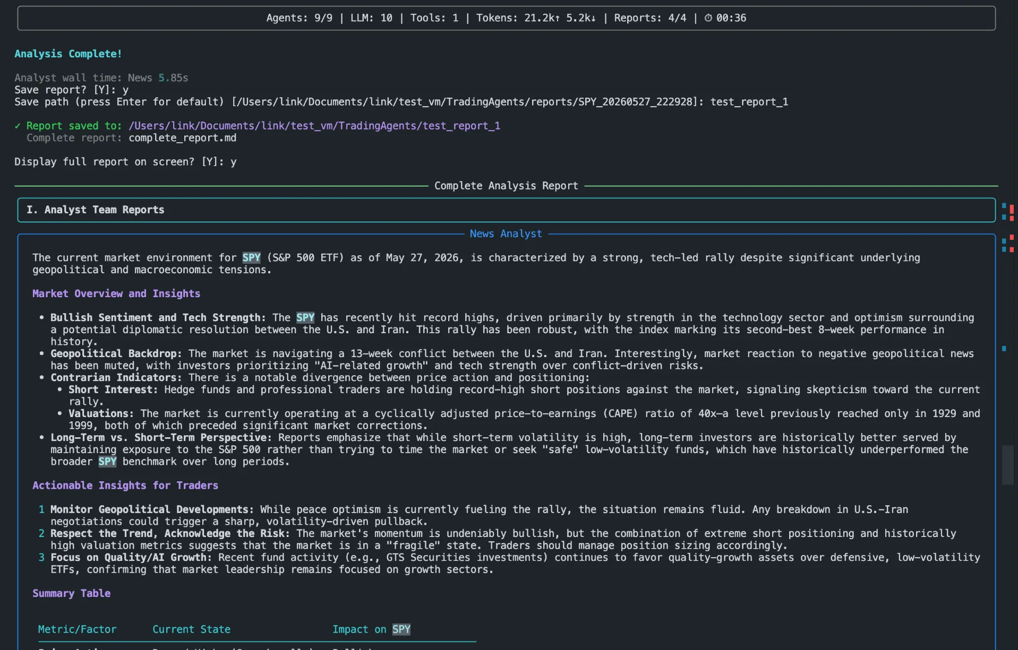
Task: Click the complete_report.md file name
Action: tap(183, 138)
